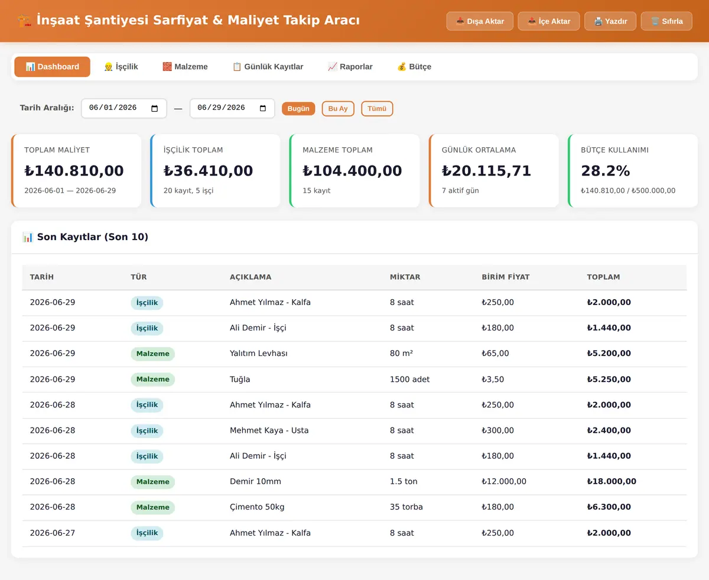Click the 2026-06-27 date cell
709x580 pixels.
[53, 533]
